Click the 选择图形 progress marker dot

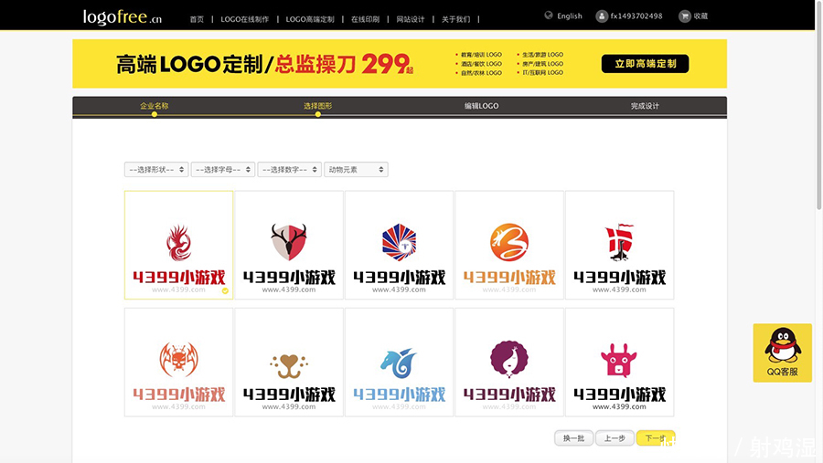tap(318, 114)
